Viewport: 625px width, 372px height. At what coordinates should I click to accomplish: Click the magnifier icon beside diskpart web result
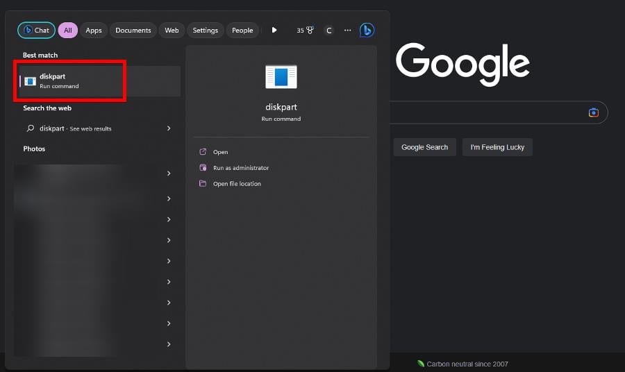click(x=30, y=128)
